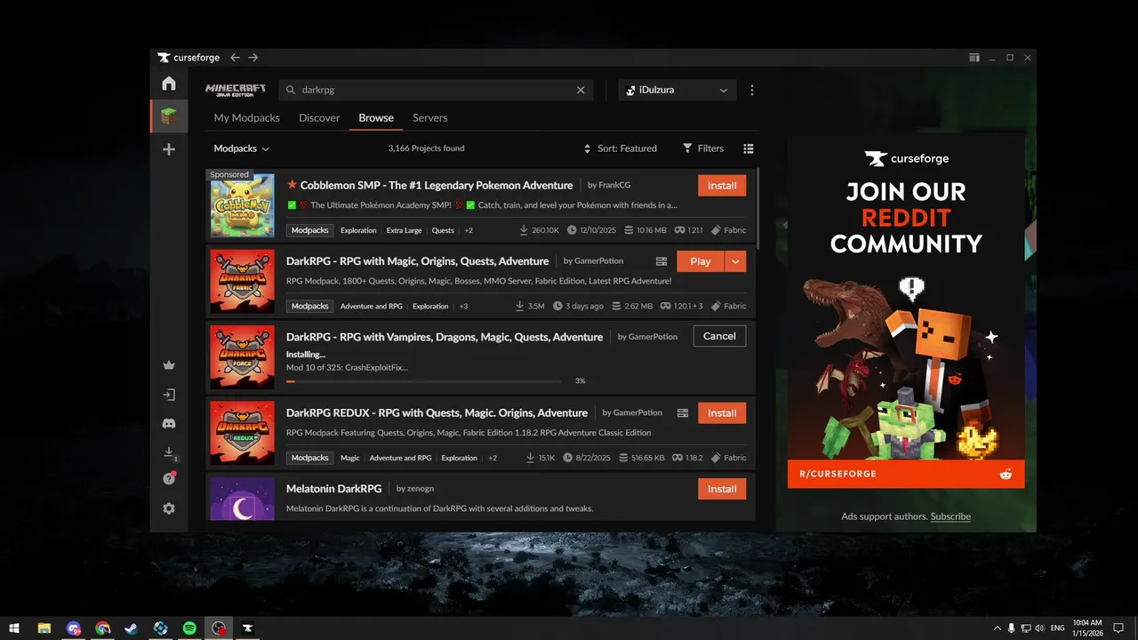Install Cobblemon SMP modpack
The height and width of the screenshot is (640, 1138).
[x=722, y=186]
